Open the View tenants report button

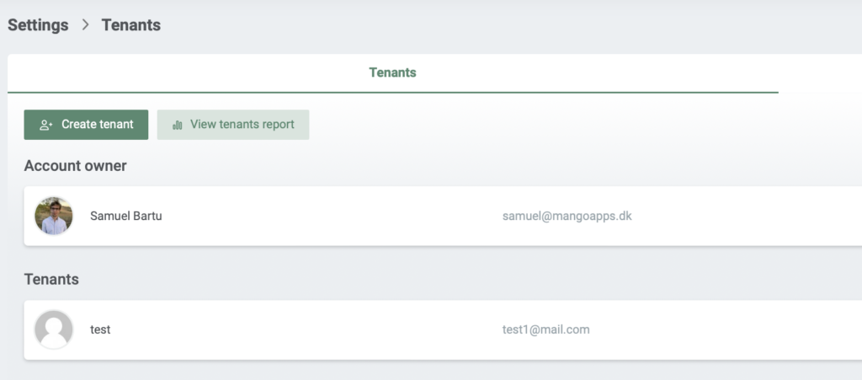point(233,125)
